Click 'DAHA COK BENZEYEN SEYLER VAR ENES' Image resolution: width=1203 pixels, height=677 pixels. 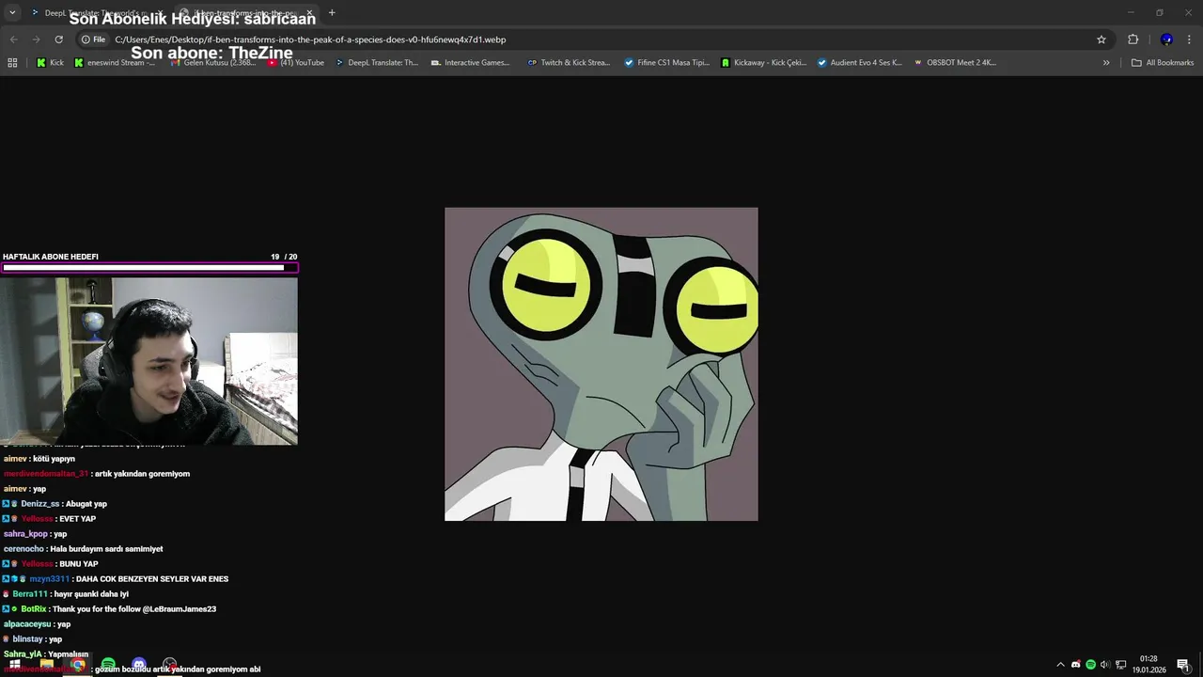pos(154,579)
